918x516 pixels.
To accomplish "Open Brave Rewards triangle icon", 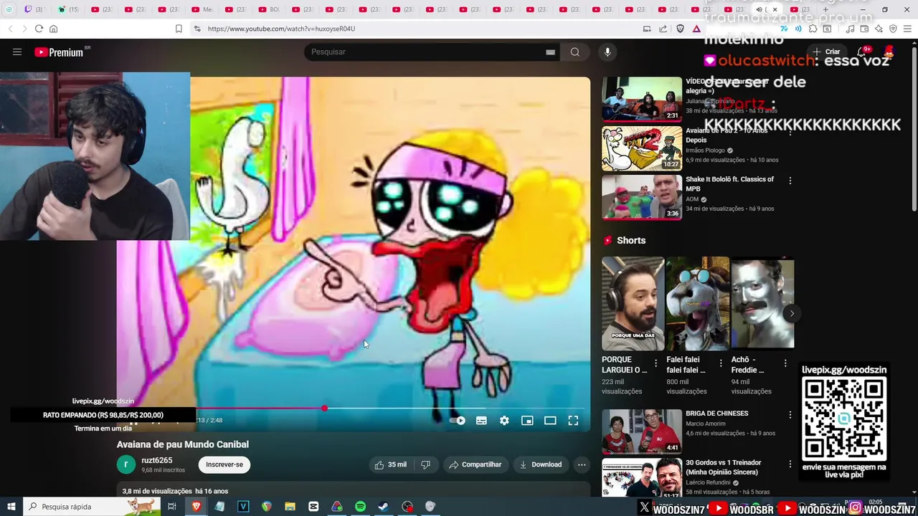I will [696, 29].
